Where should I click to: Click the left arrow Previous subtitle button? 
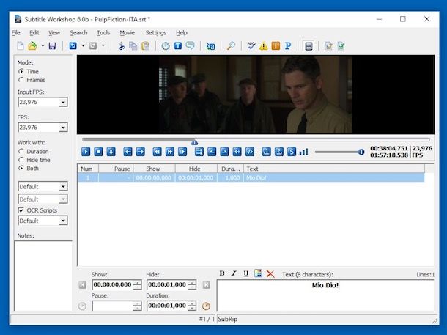(x=128, y=152)
